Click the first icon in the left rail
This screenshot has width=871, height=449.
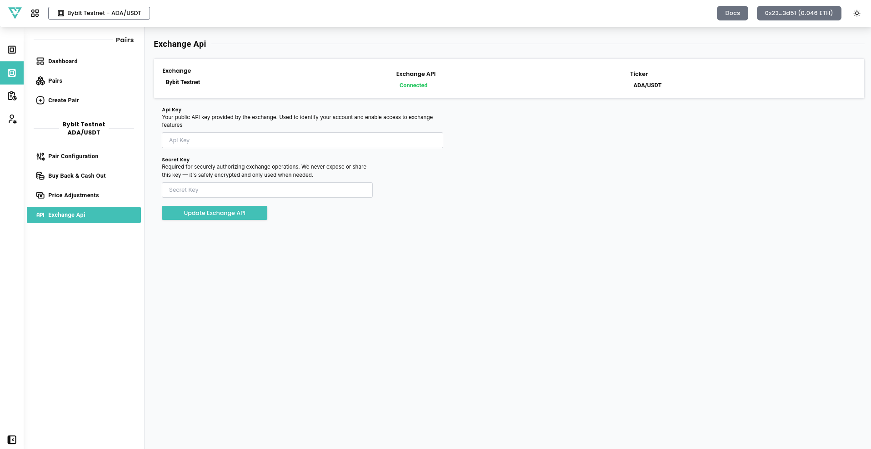[12, 50]
